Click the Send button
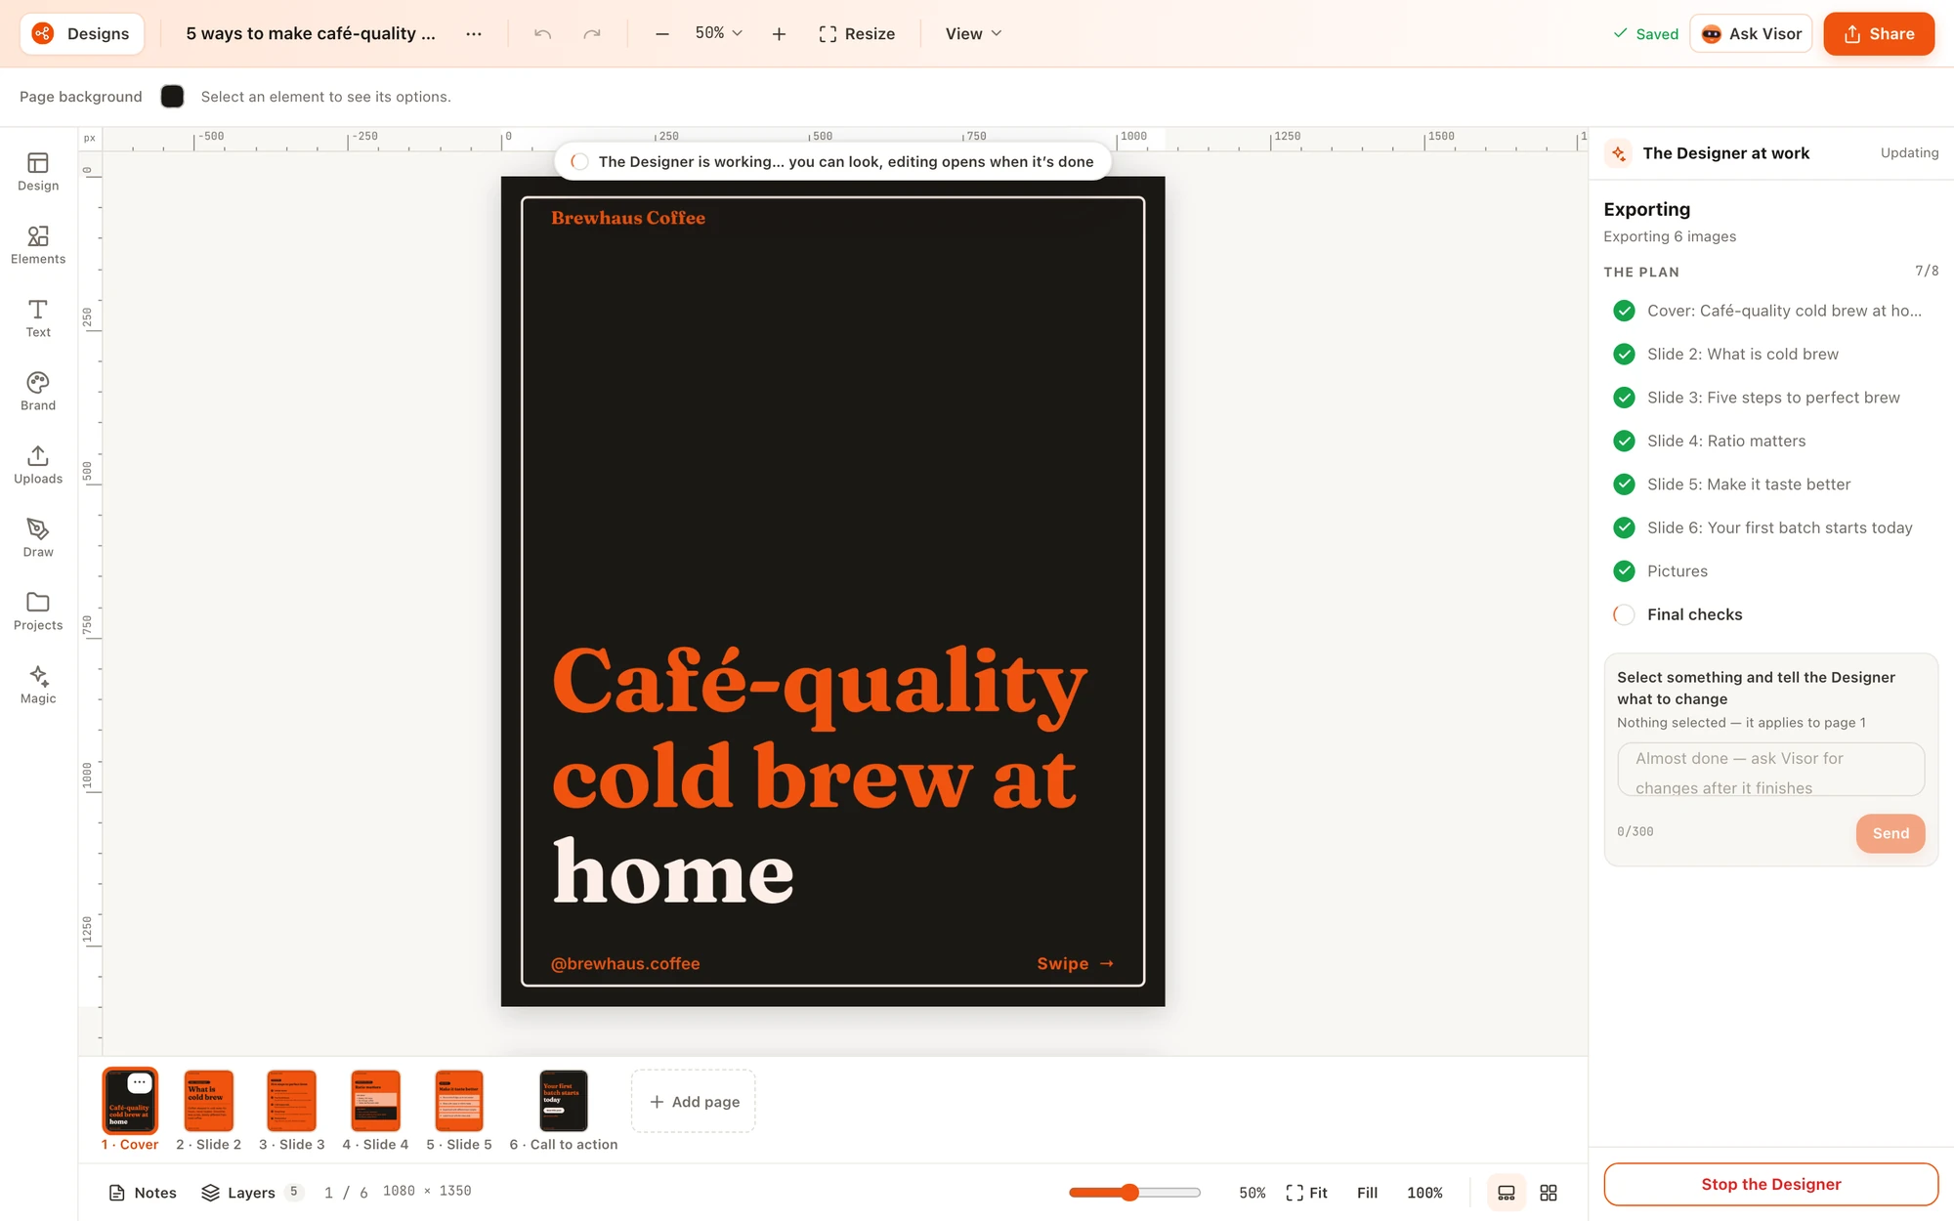This screenshot has height=1221, width=1954. pyautogui.click(x=1890, y=833)
